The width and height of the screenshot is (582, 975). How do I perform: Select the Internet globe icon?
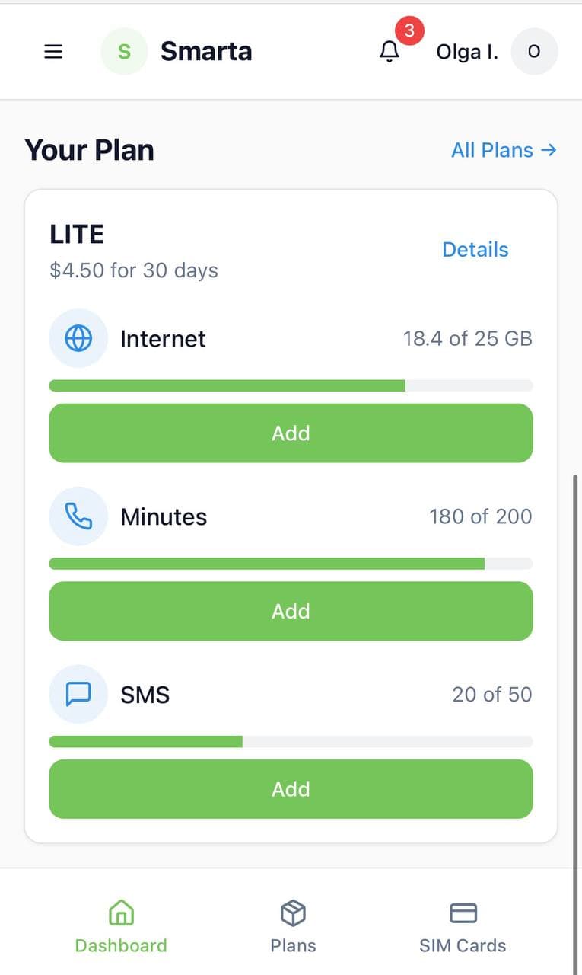click(78, 338)
